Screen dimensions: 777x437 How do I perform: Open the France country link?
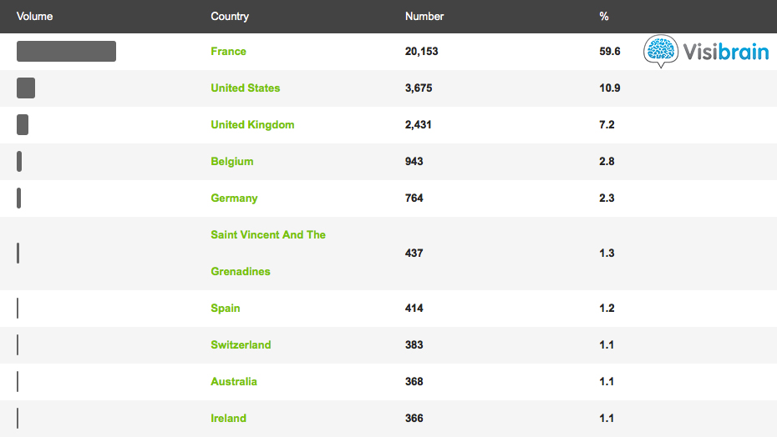tap(228, 52)
